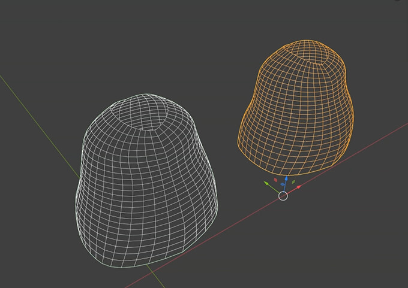Viewport: 408px width, 288px height.
Task: Click the red plane handle of gizmo
Action: (x=275, y=179)
